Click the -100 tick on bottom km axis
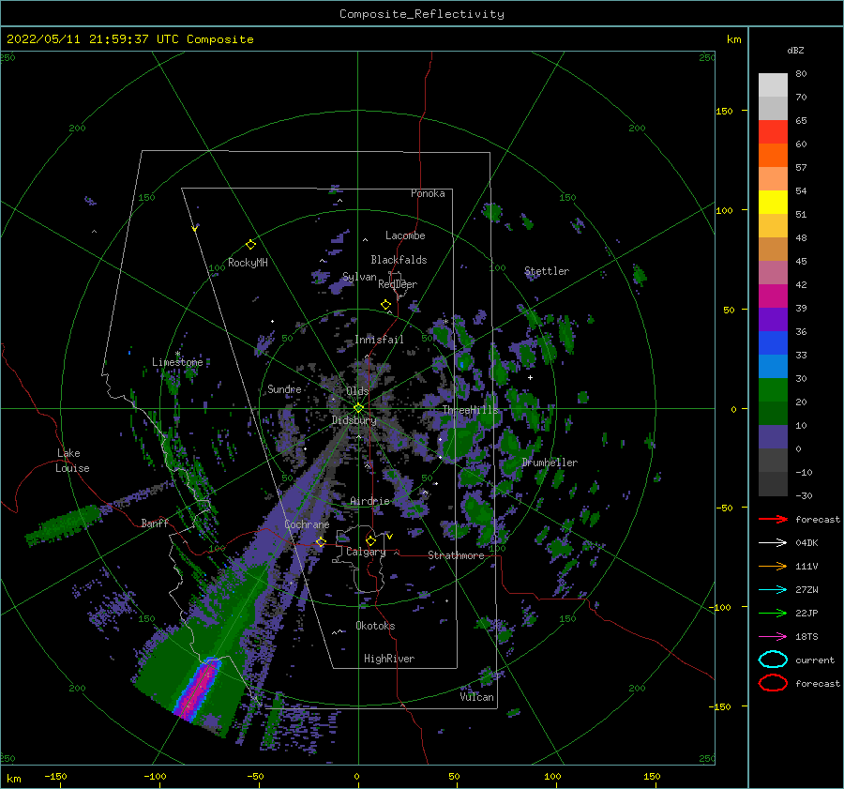The width and height of the screenshot is (844, 789). tap(155, 776)
